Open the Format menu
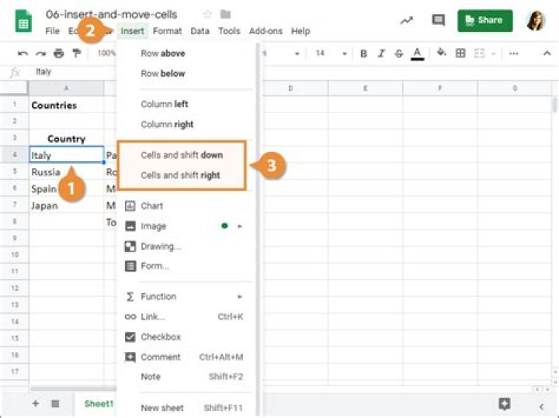 (x=167, y=31)
